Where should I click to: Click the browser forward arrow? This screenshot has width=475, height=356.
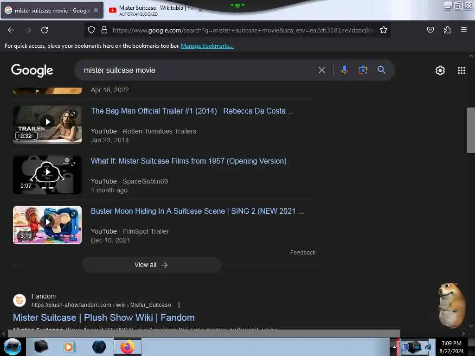(x=27, y=30)
